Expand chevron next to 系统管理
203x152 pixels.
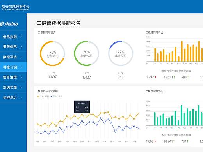21,87
